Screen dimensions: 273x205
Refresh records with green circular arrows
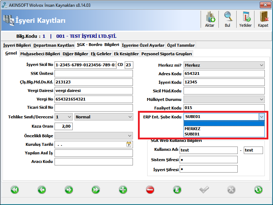point(258,190)
